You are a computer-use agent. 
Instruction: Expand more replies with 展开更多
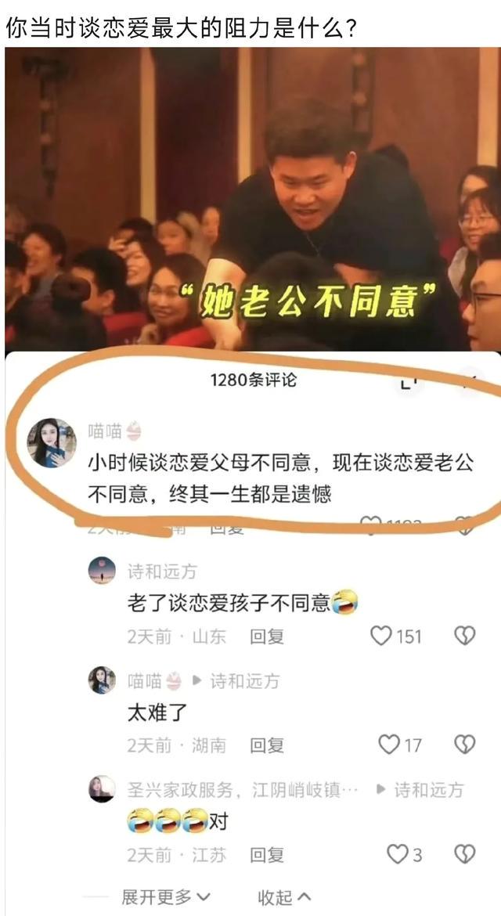(x=166, y=896)
